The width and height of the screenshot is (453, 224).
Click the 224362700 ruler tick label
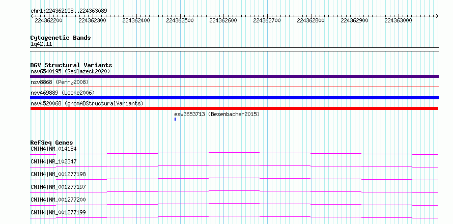point(267,20)
